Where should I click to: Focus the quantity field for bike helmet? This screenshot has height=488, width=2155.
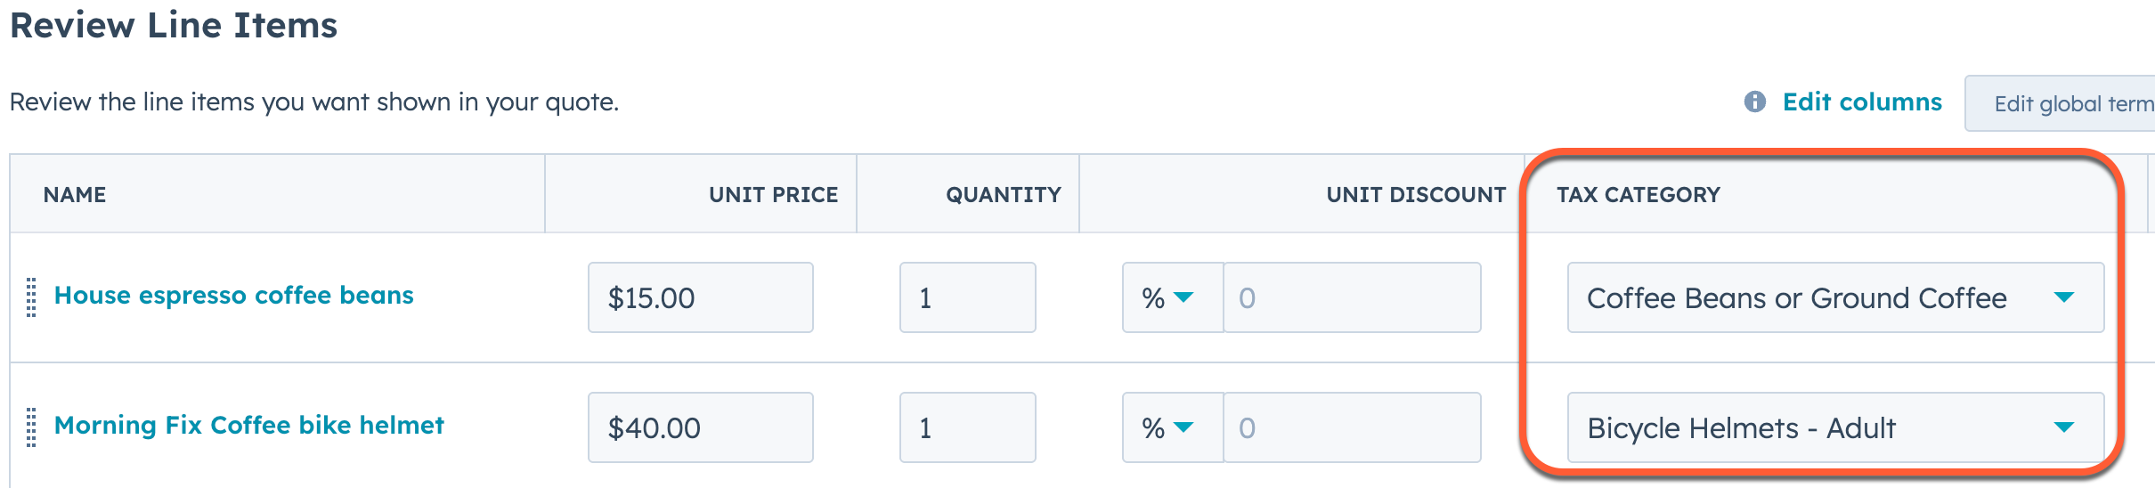[967, 427]
